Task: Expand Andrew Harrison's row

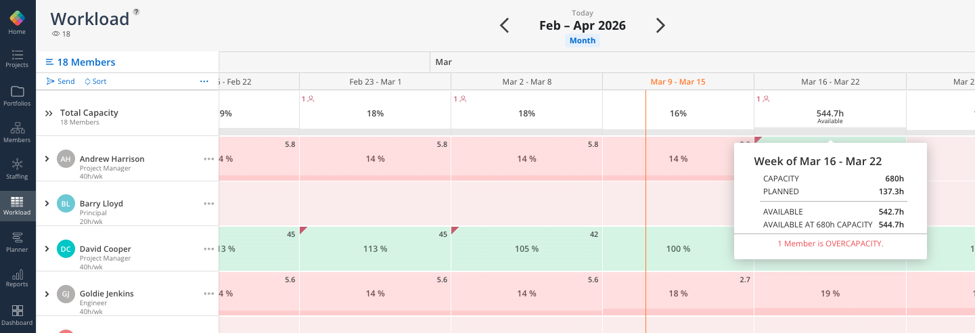Action: pos(47,159)
